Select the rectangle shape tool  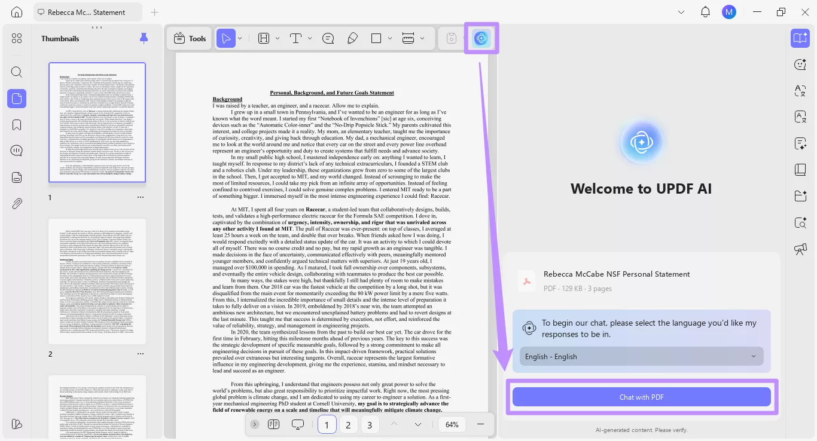click(x=377, y=38)
